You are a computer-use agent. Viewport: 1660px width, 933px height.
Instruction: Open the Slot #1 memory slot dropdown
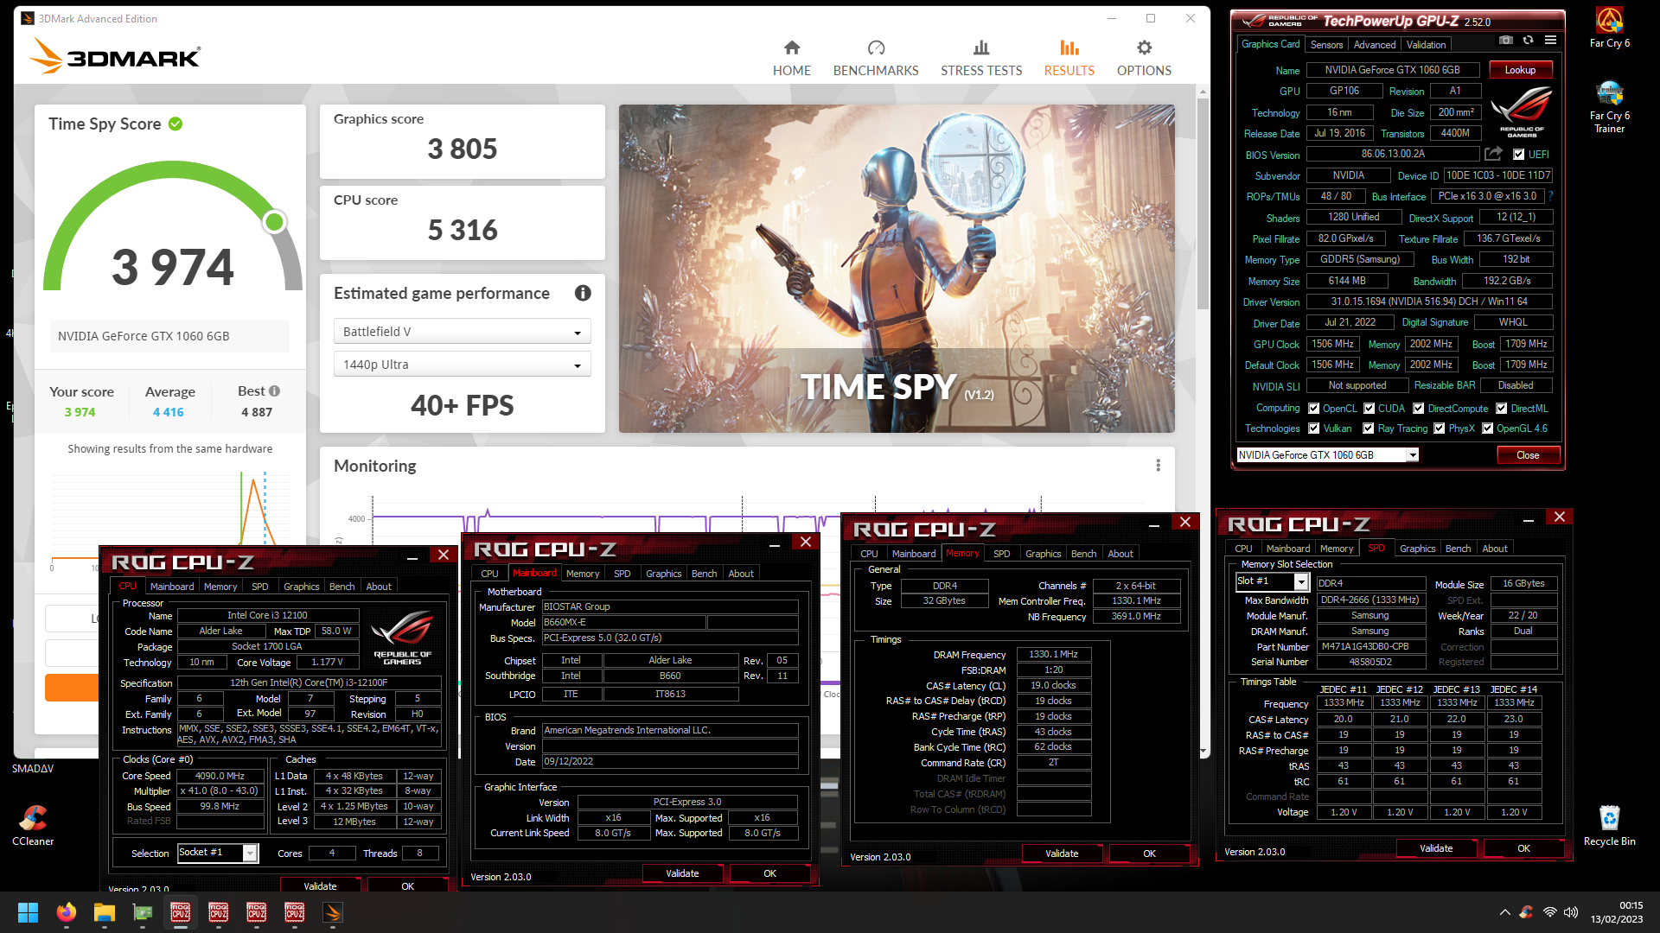pos(1272,581)
